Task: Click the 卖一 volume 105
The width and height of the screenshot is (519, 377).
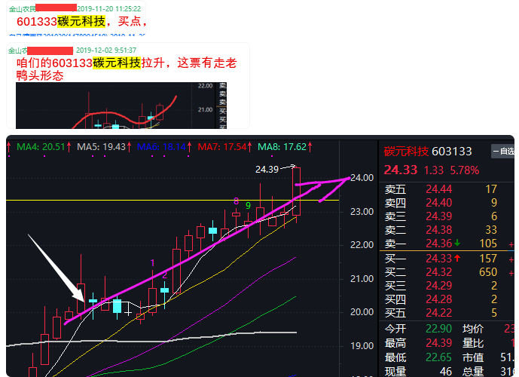Action: [488, 244]
